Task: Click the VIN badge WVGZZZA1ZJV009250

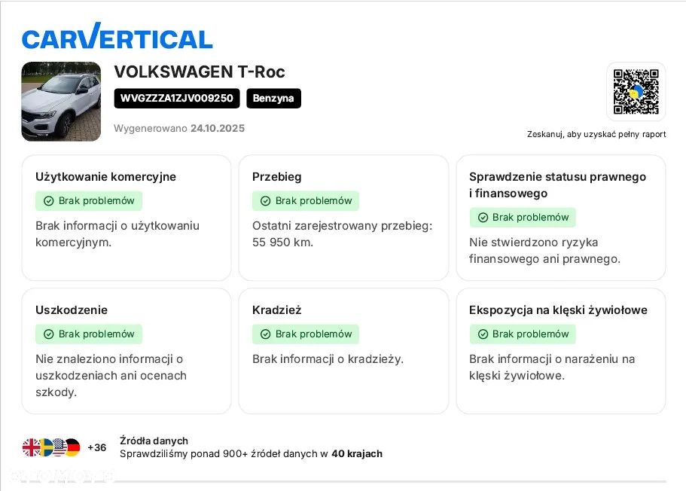Action: 177,98
